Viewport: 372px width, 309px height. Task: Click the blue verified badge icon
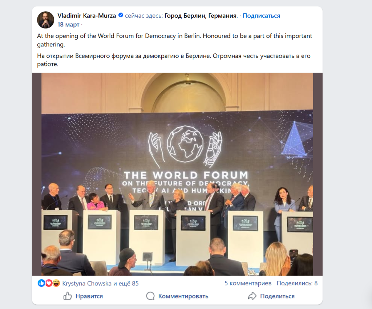121,15
